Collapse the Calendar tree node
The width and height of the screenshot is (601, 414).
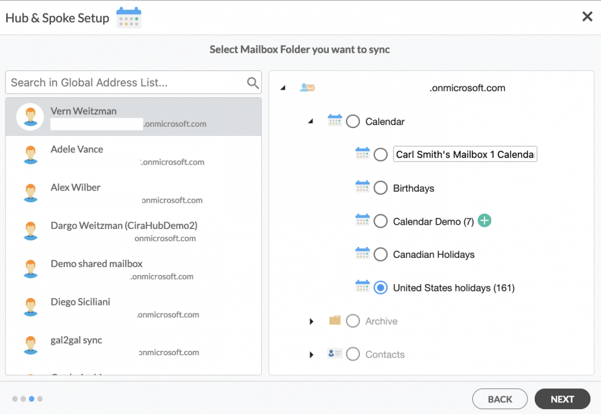[x=311, y=121]
